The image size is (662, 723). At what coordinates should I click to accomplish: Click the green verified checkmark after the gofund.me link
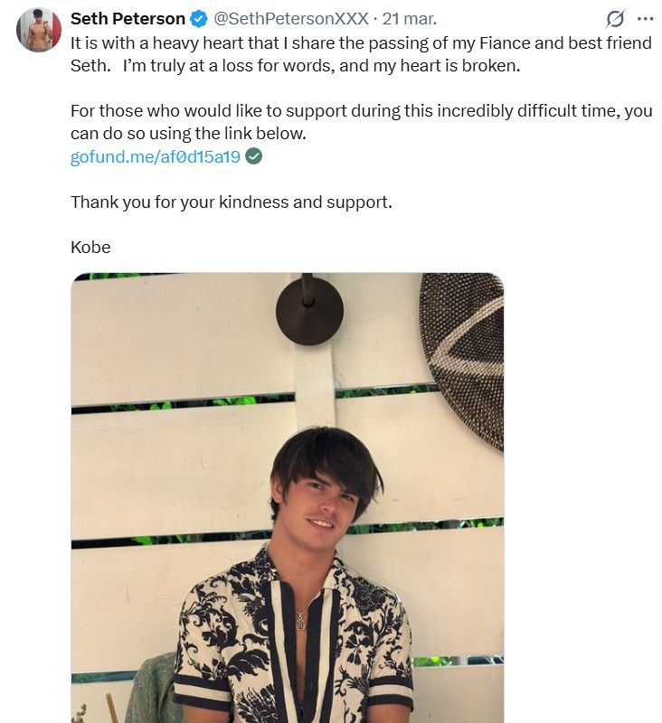[x=255, y=156]
